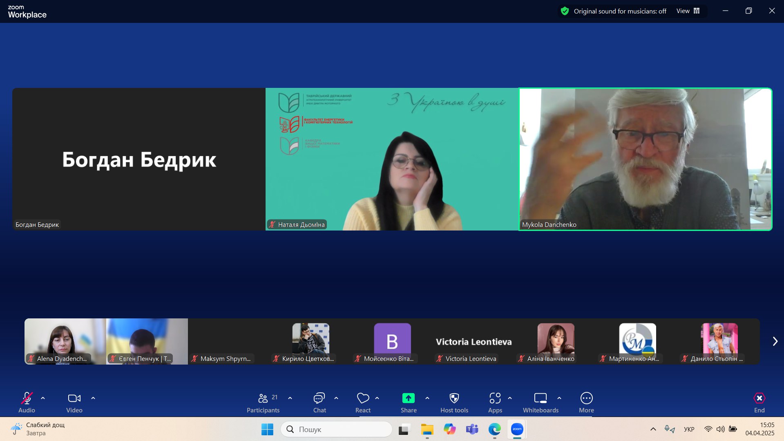The height and width of the screenshot is (441, 784).
Task: Select Alena Dyadenchuk's video thumbnail
Action: 65,341
